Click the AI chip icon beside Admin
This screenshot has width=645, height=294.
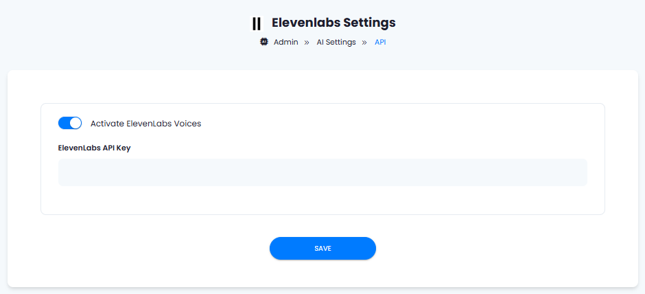point(264,42)
